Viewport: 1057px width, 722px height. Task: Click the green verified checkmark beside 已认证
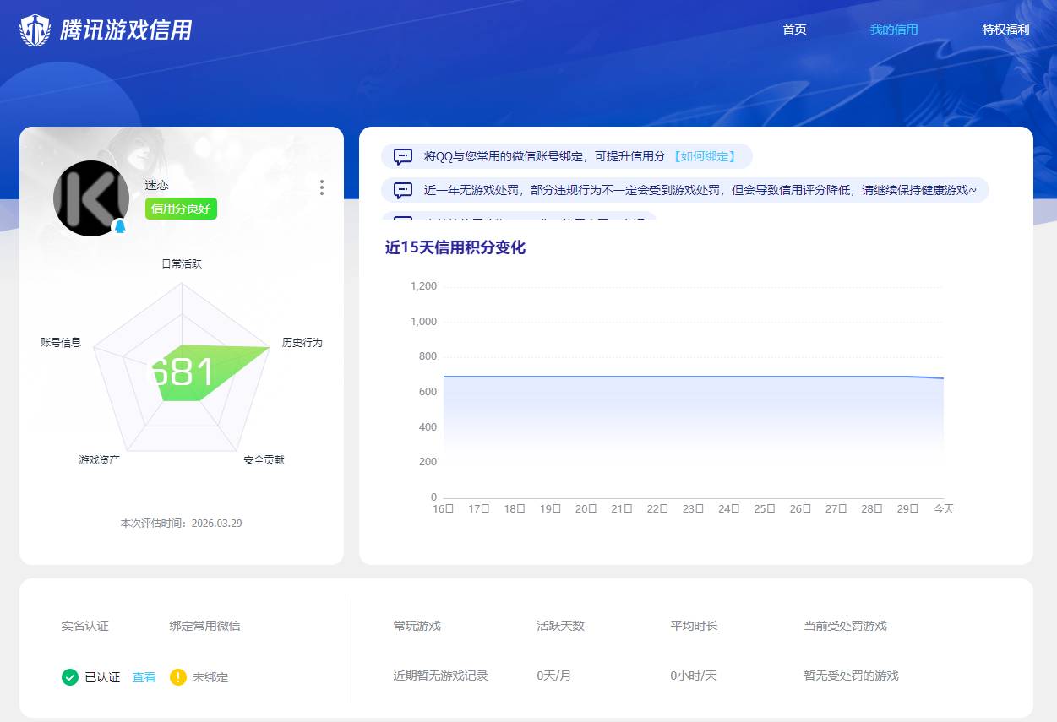click(x=70, y=677)
